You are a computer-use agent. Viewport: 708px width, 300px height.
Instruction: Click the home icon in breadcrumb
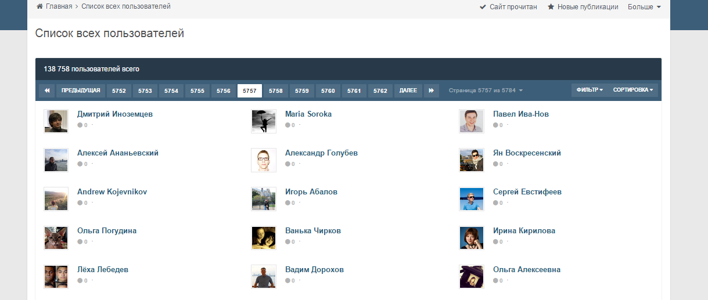point(39,7)
